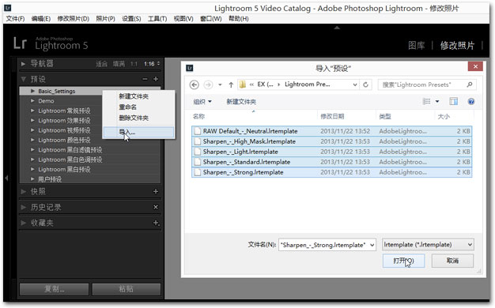495x308 pixels.
Task: Expand the 快照 panel
Action: click(x=24, y=191)
